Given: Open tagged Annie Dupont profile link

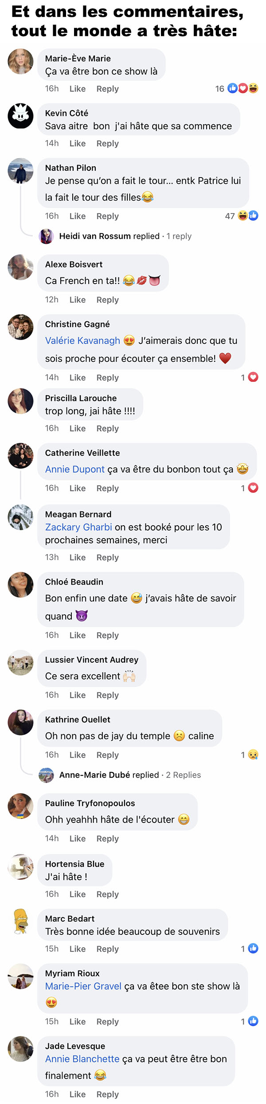Looking at the screenshot, I should click(x=75, y=469).
